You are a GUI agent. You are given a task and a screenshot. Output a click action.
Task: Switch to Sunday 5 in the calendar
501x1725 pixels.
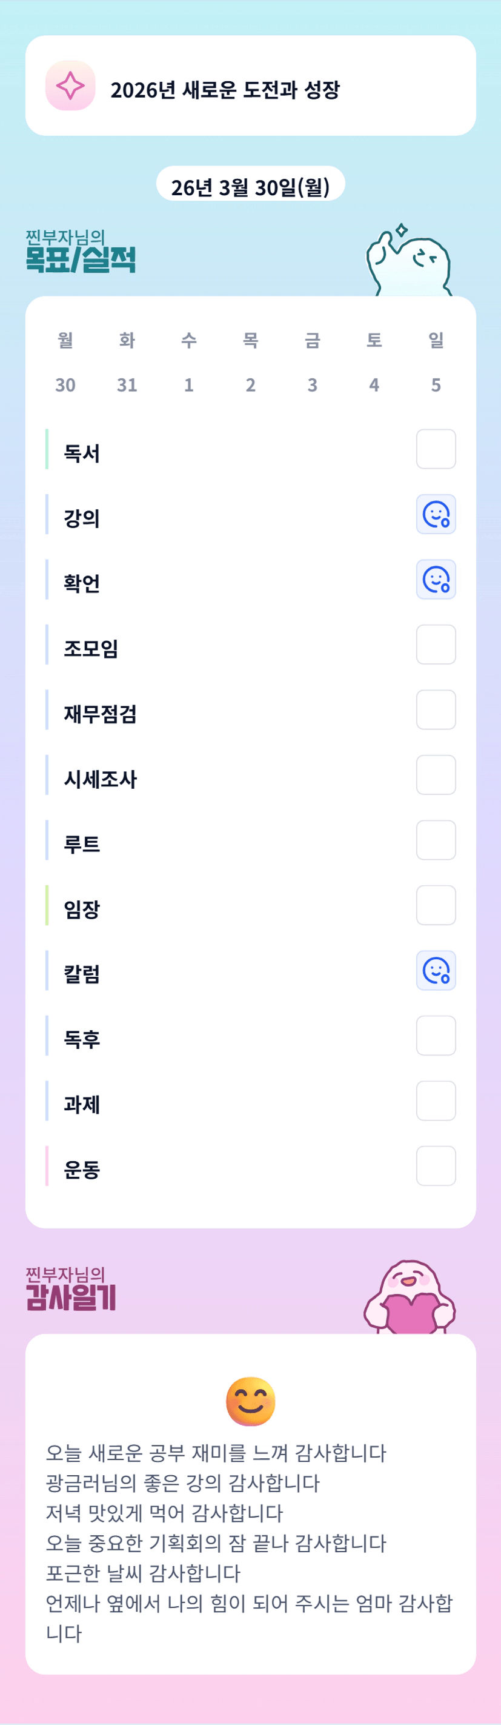coord(436,384)
